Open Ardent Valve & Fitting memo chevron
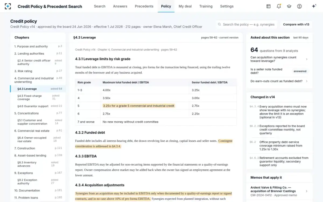This screenshot has width=323, height=202. click(307, 191)
